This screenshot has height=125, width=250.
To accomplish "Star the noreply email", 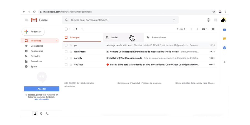I will [x=71, y=58].
